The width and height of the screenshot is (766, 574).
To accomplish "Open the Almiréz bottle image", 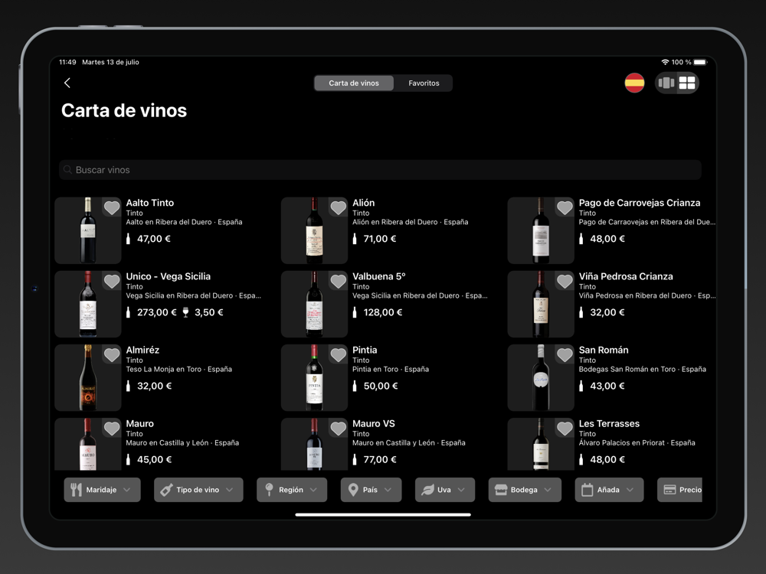I will click(88, 378).
